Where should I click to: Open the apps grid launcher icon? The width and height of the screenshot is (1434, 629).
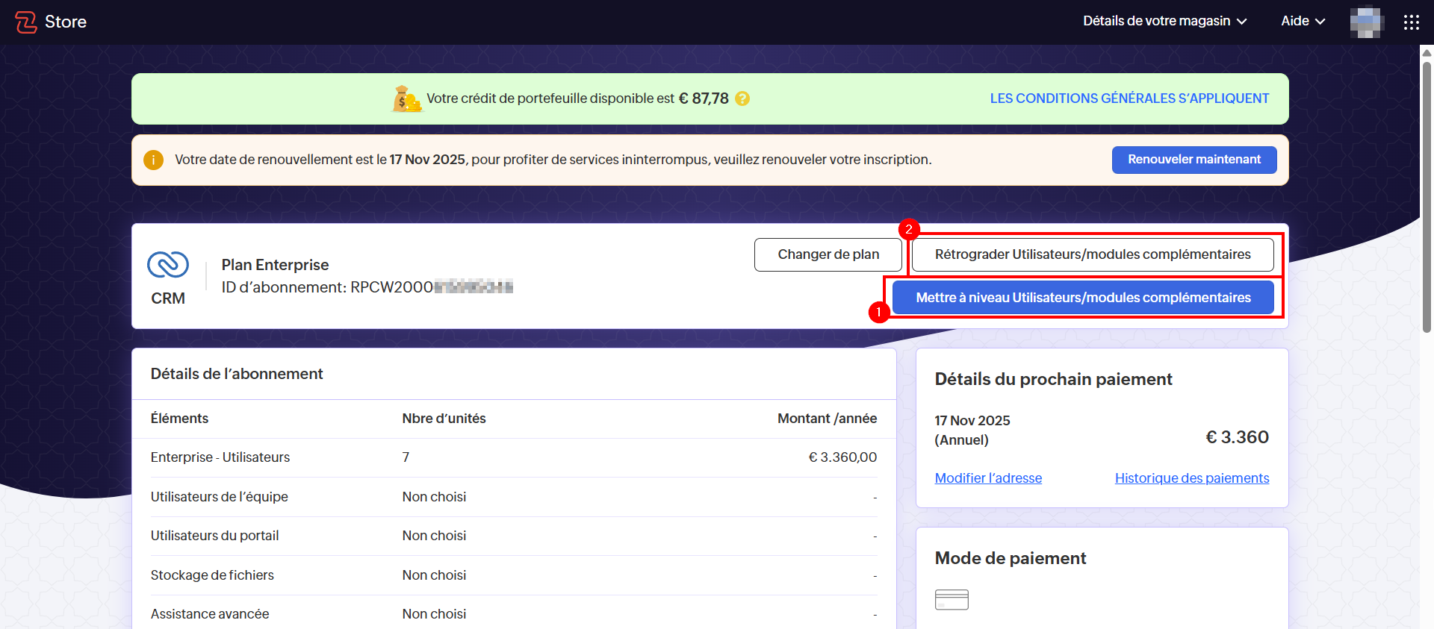tap(1411, 22)
